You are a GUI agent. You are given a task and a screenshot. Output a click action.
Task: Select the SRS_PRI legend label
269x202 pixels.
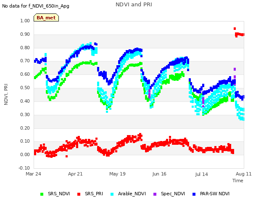(94, 194)
